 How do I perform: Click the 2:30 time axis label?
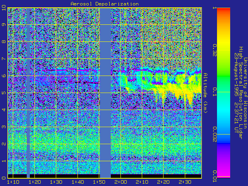point(185,182)
